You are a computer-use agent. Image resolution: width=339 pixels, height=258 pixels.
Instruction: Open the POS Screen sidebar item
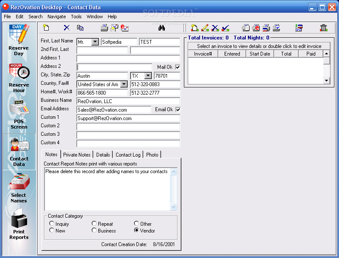point(19,115)
